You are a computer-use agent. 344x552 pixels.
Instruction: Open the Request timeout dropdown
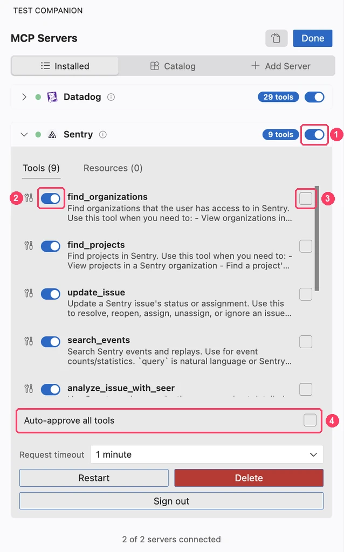[x=207, y=454]
